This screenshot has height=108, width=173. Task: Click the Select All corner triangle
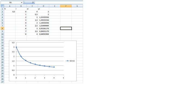click(x=2, y=6)
